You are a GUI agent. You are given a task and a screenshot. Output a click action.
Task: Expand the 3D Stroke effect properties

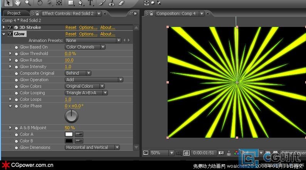[x=4, y=27]
